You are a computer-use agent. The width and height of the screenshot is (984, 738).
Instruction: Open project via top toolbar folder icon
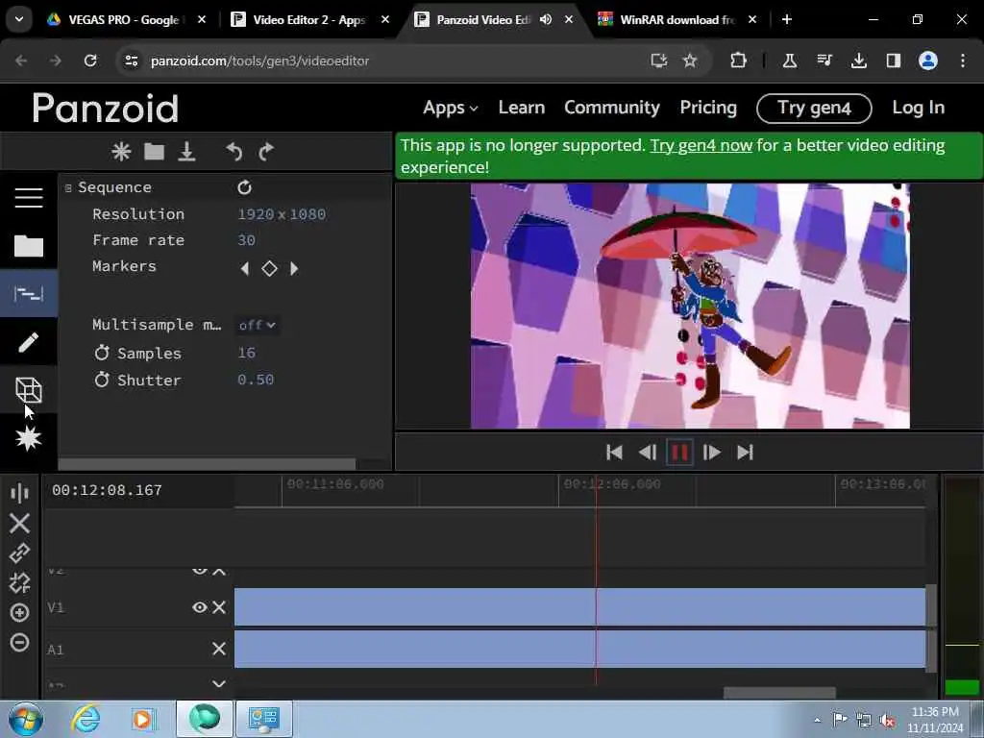pos(154,151)
